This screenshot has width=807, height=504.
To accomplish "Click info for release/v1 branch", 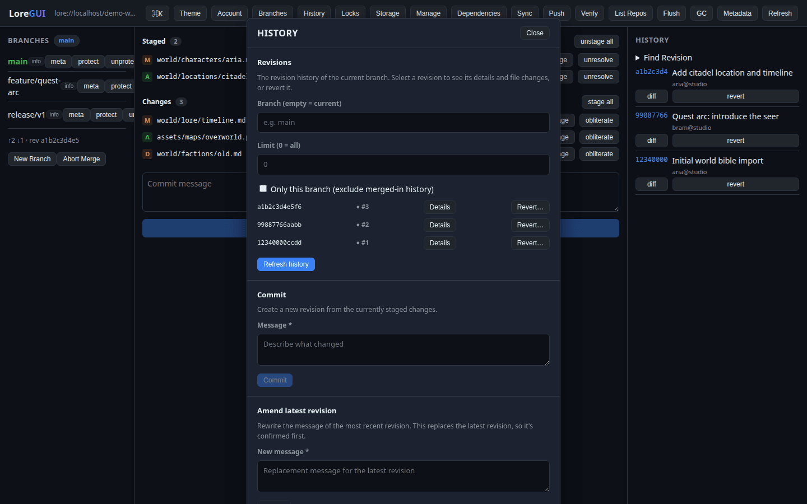I will [x=54, y=115].
